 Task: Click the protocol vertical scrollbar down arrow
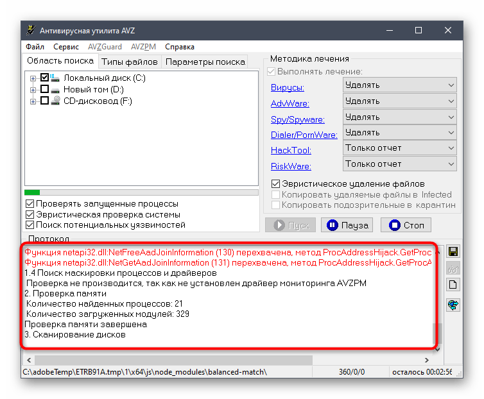(x=438, y=350)
